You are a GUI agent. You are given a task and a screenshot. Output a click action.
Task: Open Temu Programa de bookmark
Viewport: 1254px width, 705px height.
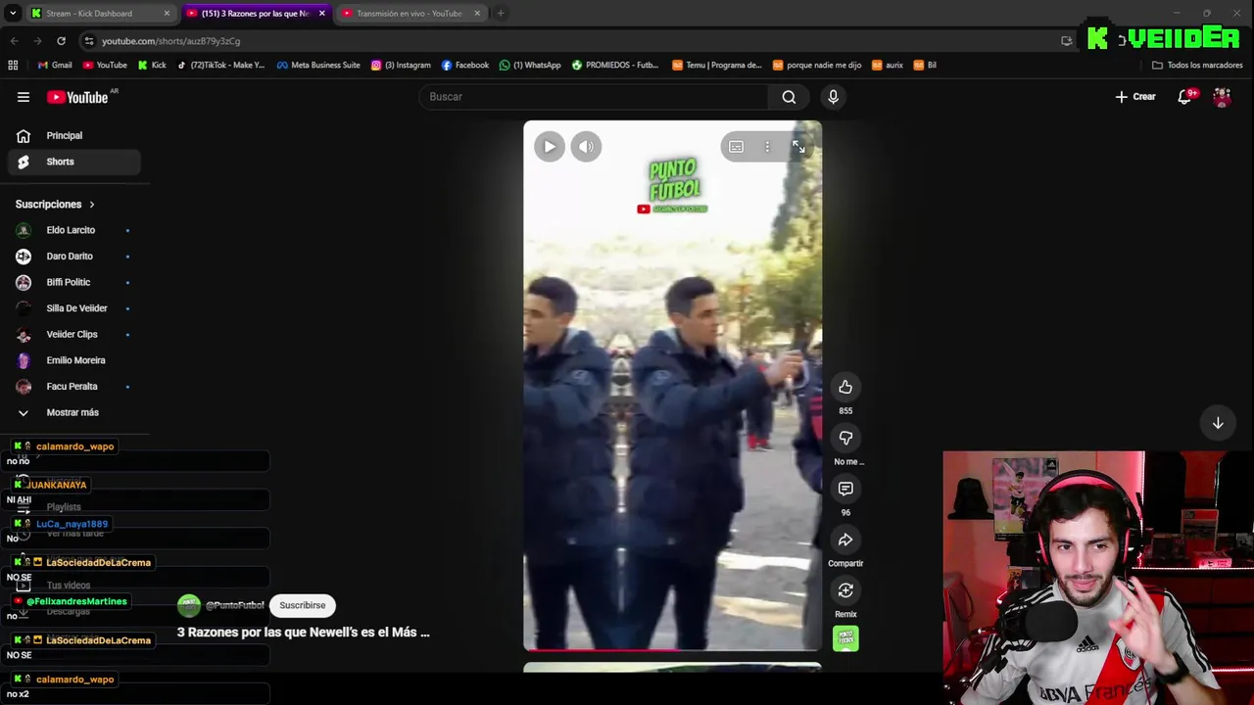(717, 66)
